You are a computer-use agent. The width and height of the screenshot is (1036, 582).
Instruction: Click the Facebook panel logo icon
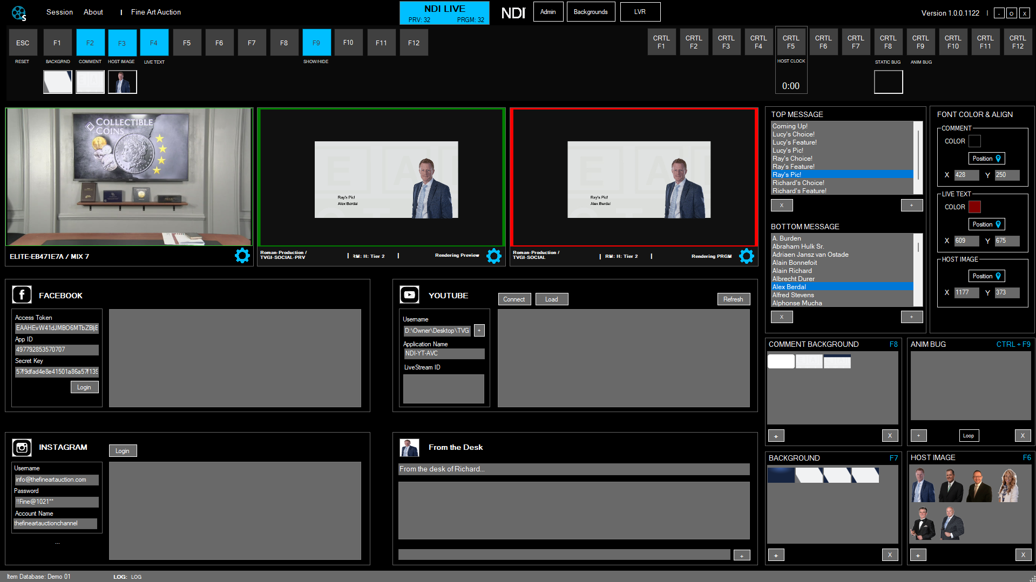(x=22, y=295)
